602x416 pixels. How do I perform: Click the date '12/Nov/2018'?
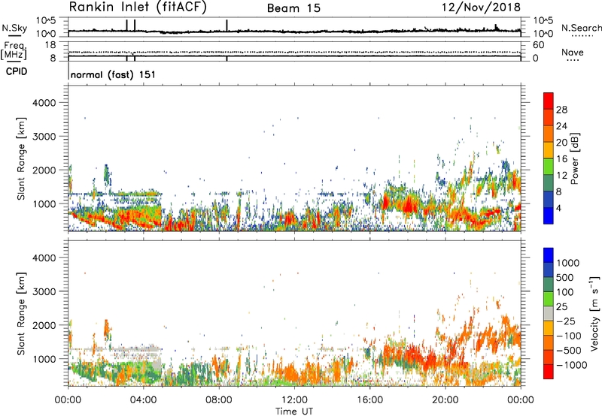click(x=481, y=7)
